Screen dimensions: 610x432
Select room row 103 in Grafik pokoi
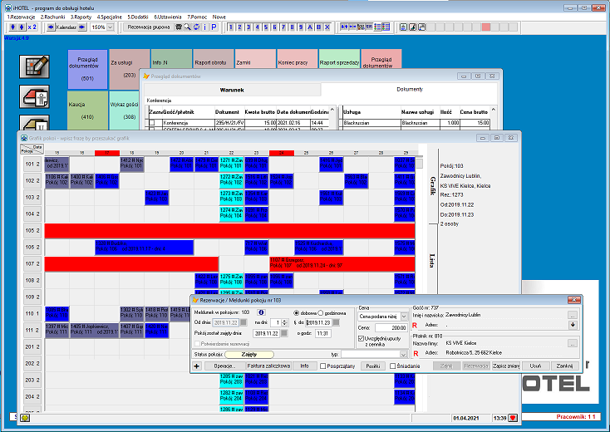pyautogui.click(x=32, y=197)
